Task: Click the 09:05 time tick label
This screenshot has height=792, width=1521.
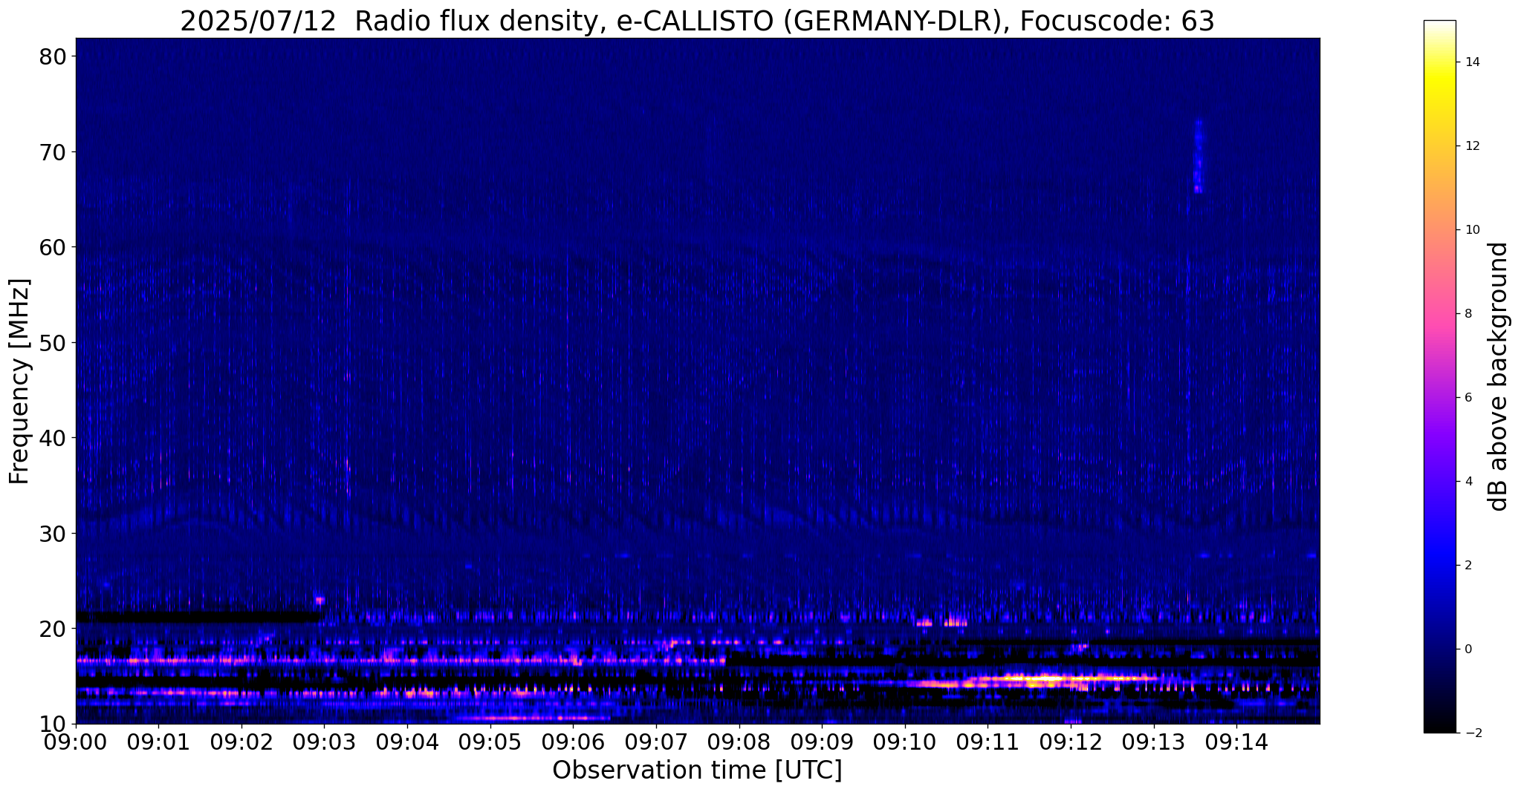Action: 490,742
